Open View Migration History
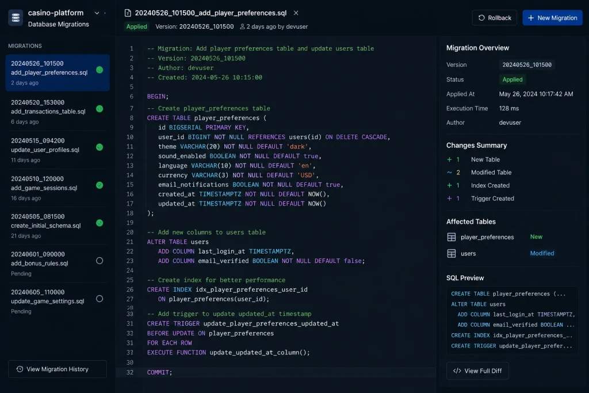 (58, 369)
